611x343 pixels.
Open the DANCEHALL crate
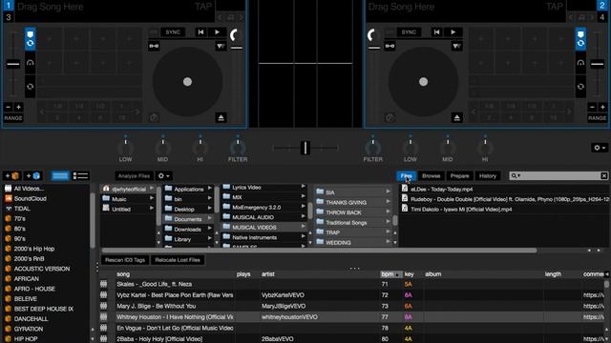[31, 318]
